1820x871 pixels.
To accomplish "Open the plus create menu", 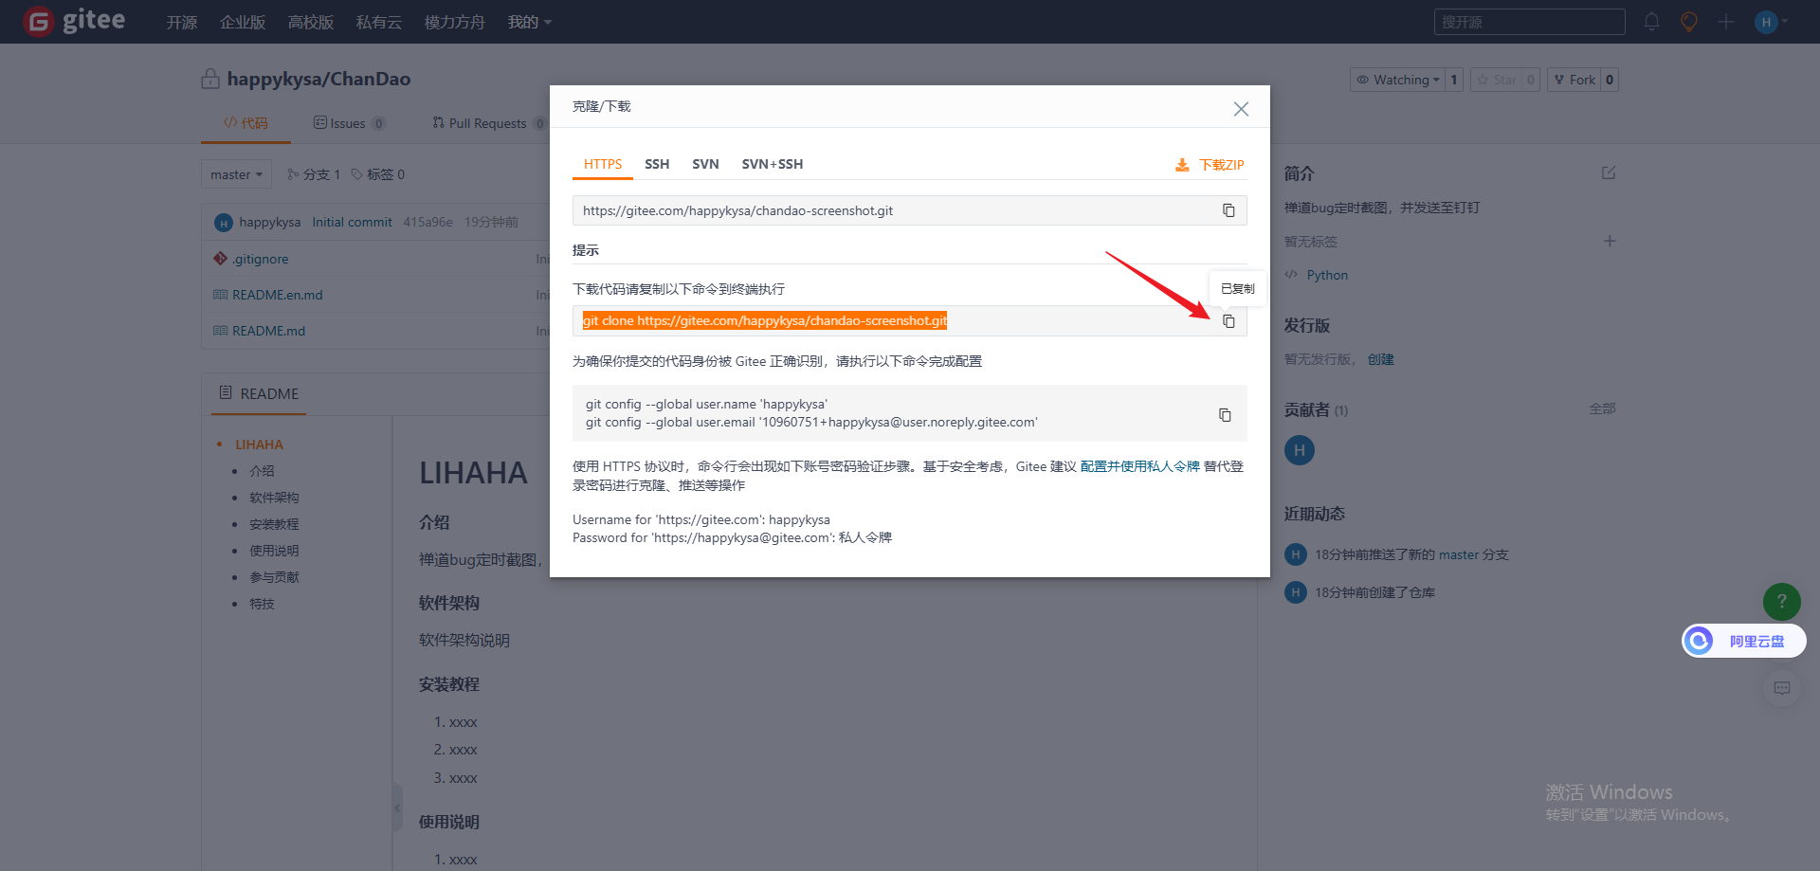I will pyautogui.click(x=1726, y=22).
